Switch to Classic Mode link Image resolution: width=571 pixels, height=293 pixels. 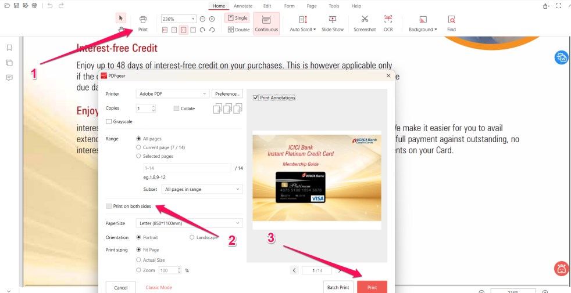tap(159, 287)
